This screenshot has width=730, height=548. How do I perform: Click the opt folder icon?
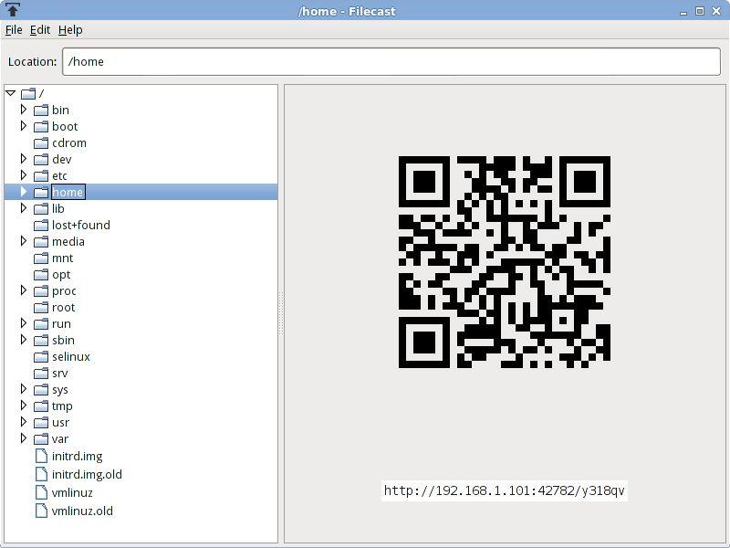click(x=41, y=275)
